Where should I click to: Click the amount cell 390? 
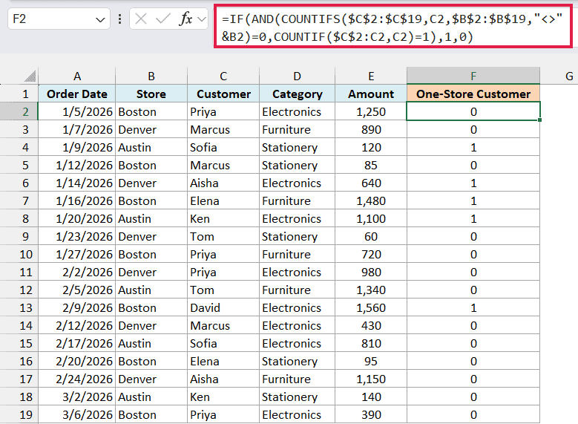[371, 414]
